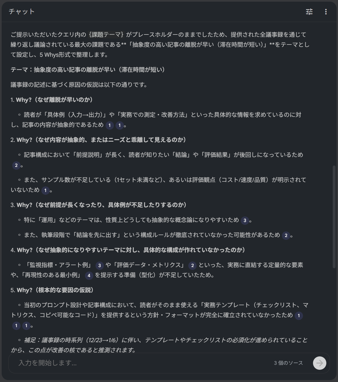Image resolution: width=338 pixels, height=382 pixels.
Task: Open citation 2 after 後回しになっているため
Action: [x=16, y=166]
